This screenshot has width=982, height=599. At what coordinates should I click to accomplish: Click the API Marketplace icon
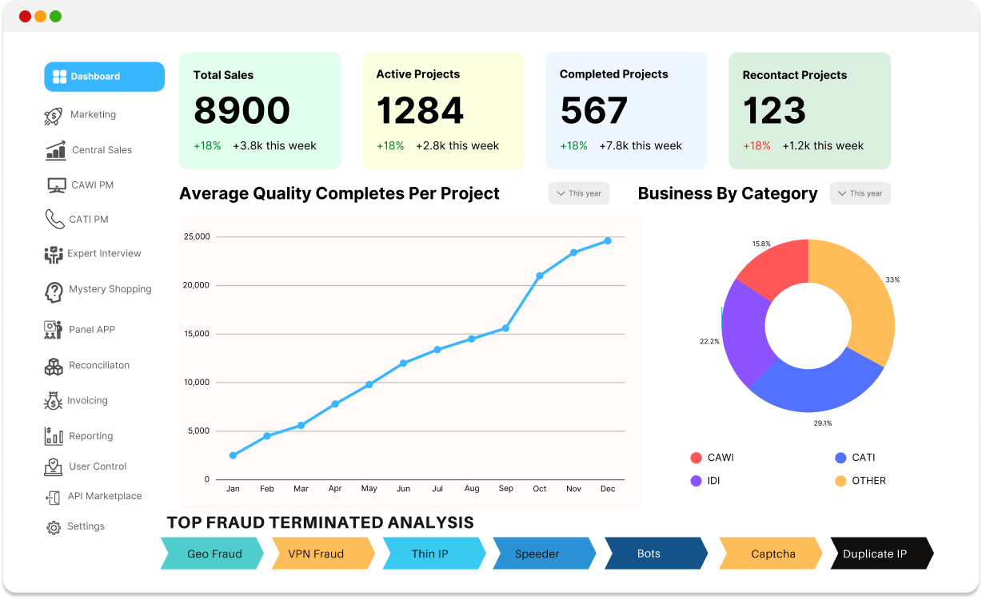tap(53, 498)
